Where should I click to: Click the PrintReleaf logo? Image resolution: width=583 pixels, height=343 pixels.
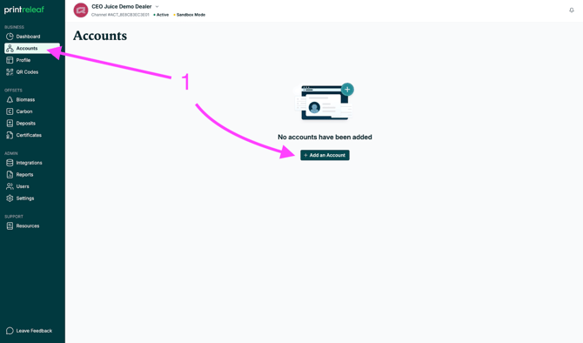[x=24, y=10]
